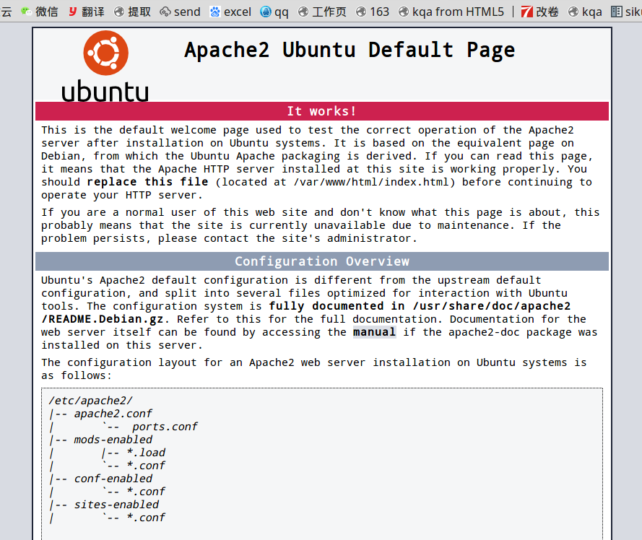Open the 提取 bookmark
Screen dimensions: 642x540
click(133, 12)
